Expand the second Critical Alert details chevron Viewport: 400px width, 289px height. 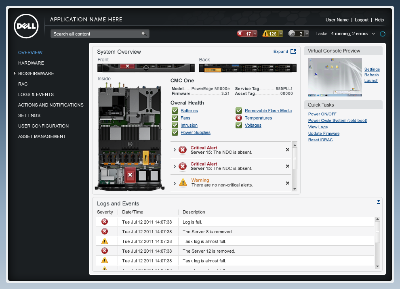[175, 166]
